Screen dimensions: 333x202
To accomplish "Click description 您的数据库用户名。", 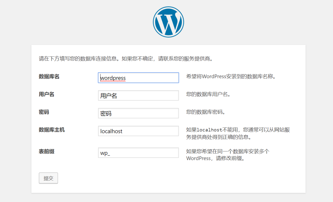I will pyautogui.click(x=208, y=94).
